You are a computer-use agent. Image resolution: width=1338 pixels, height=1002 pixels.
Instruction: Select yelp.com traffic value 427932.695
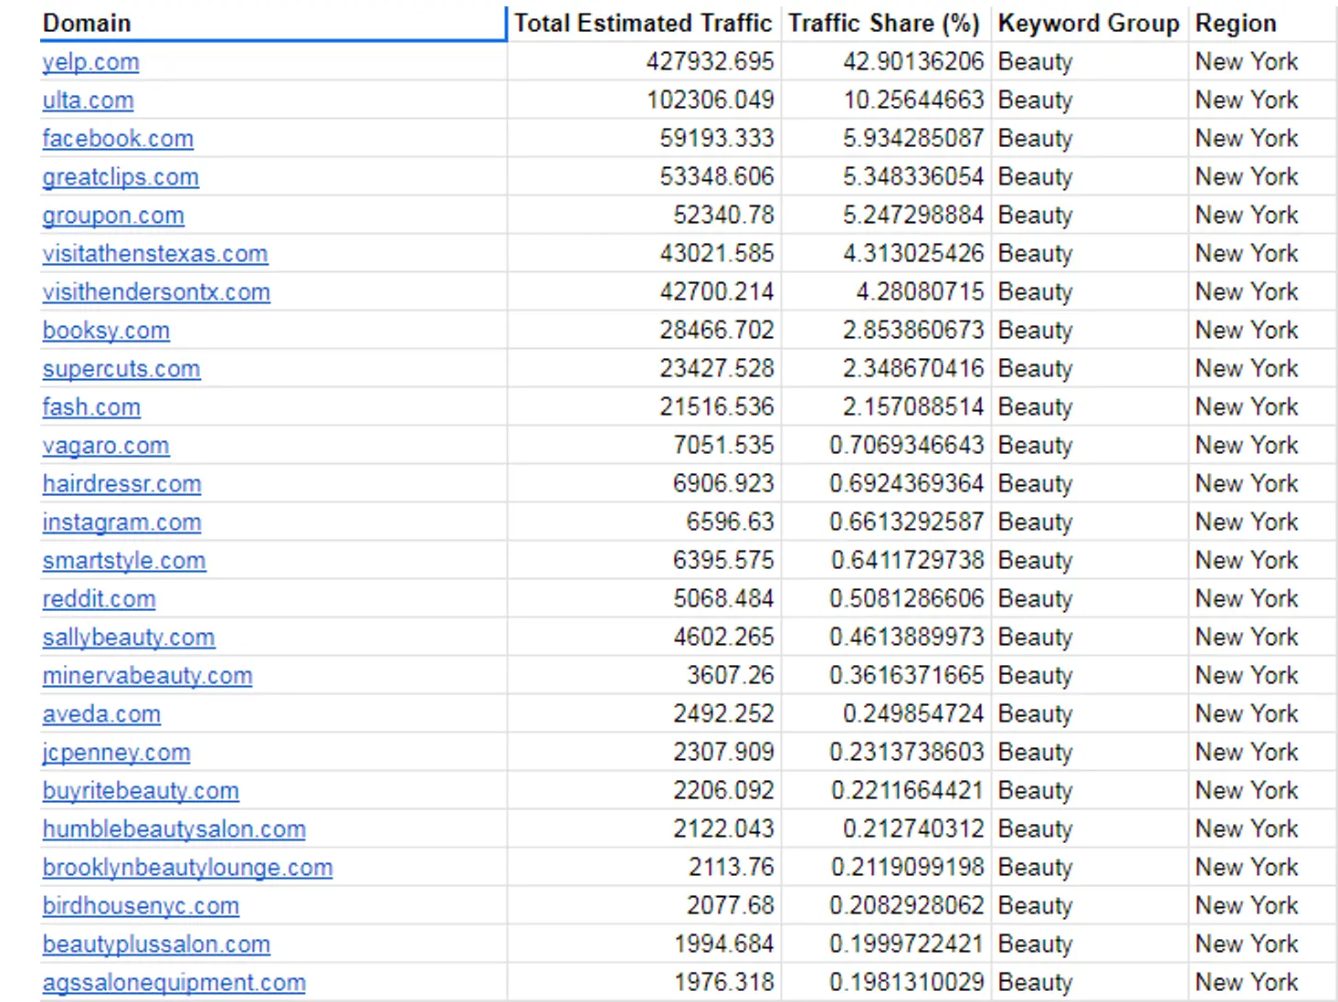click(x=710, y=62)
